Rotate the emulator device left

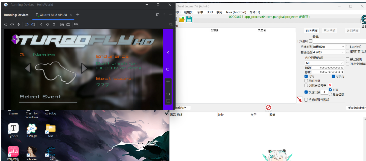(x=27, y=24)
